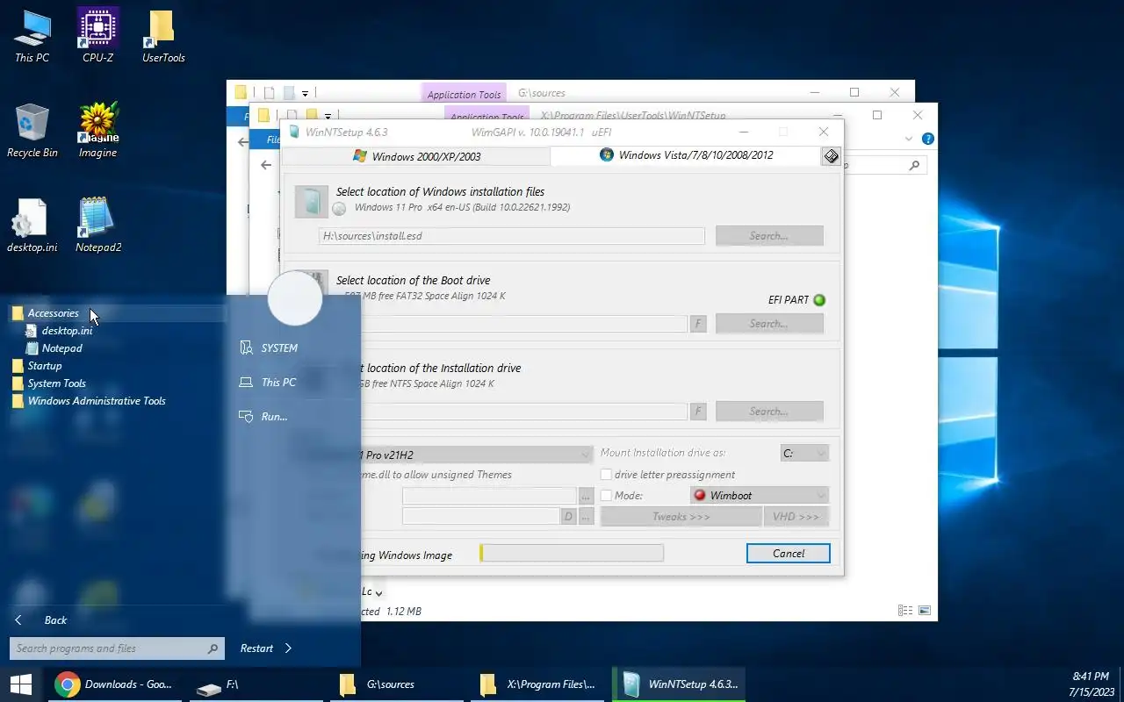Open the Windows Start button

[x=21, y=684]
